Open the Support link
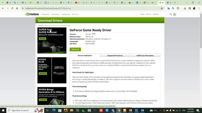Viewport: 202px width, 113px height. (x=156, y=14)
